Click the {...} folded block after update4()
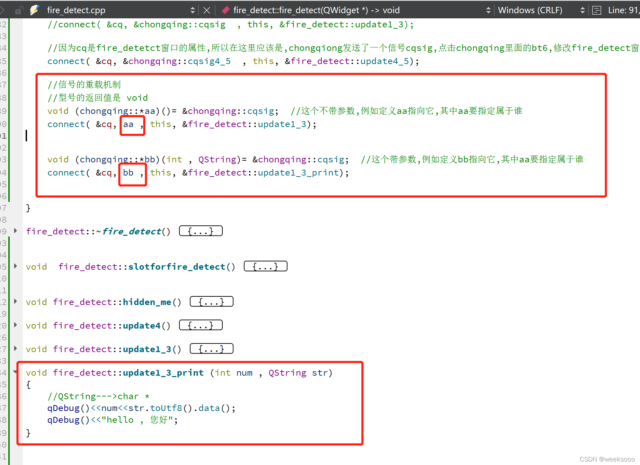 tap(201, 325)
